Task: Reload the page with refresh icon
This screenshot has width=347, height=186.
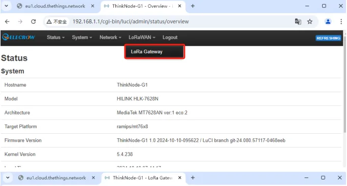Action: (34, 22)
